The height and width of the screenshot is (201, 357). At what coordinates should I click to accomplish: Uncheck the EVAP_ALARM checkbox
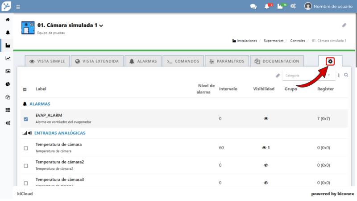coord(26,119)
